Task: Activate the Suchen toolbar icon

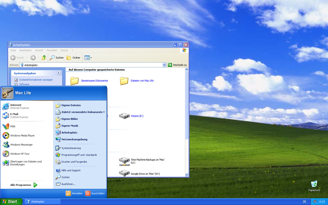Action: point(56,58)
